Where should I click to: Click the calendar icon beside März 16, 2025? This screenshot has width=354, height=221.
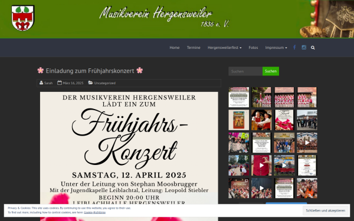click(60, 83)
